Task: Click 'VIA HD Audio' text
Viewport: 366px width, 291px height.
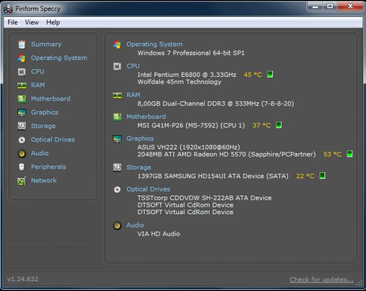Action: pyautogui.click(x=159, y=234)
